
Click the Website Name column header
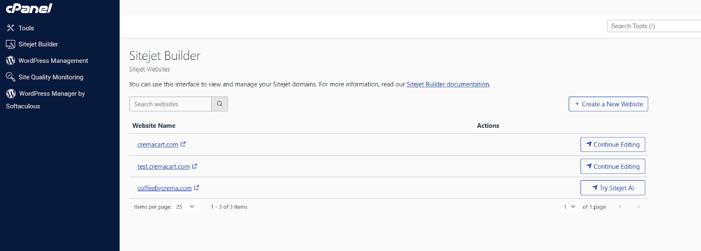click(x=154, y=125)
